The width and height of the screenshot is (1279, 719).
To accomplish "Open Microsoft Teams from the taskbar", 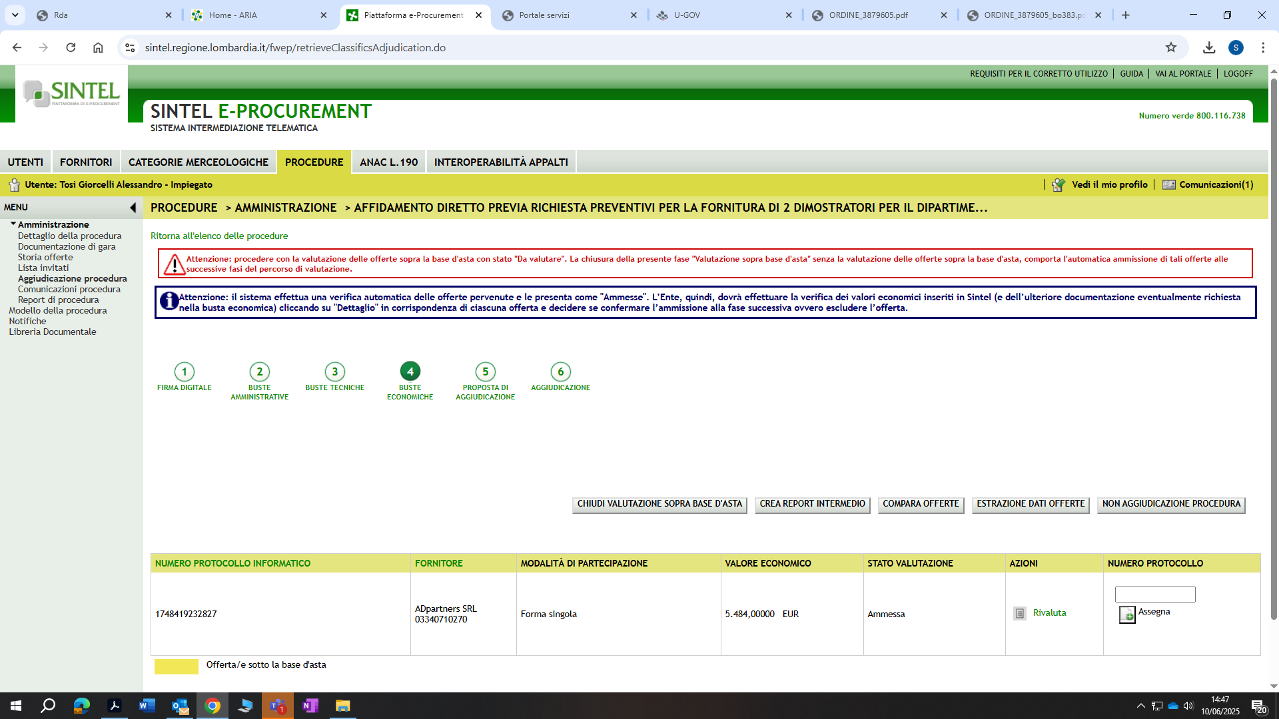I will tap(277, 706).
